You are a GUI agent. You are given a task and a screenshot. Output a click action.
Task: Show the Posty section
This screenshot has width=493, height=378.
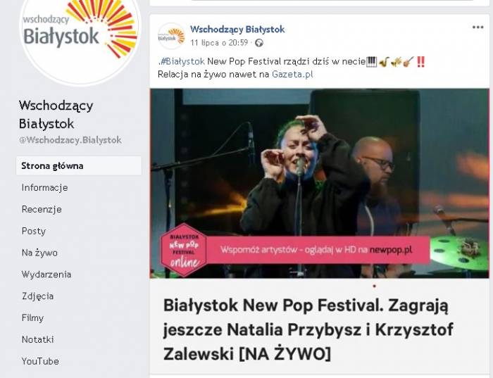coord(34,231)
